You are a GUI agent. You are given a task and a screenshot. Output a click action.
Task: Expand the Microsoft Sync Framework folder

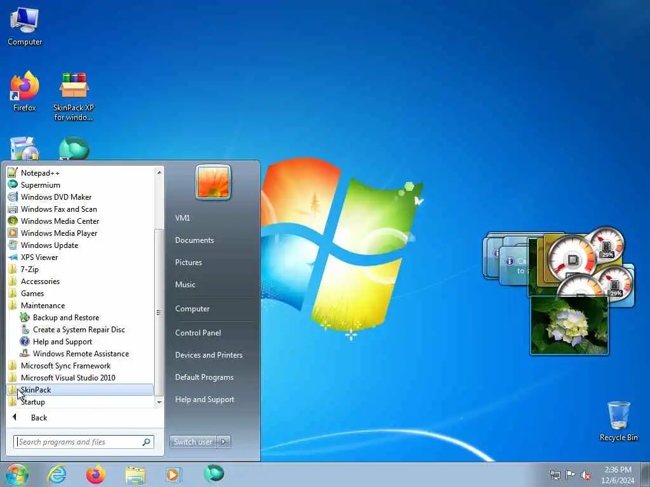(65, 365)
